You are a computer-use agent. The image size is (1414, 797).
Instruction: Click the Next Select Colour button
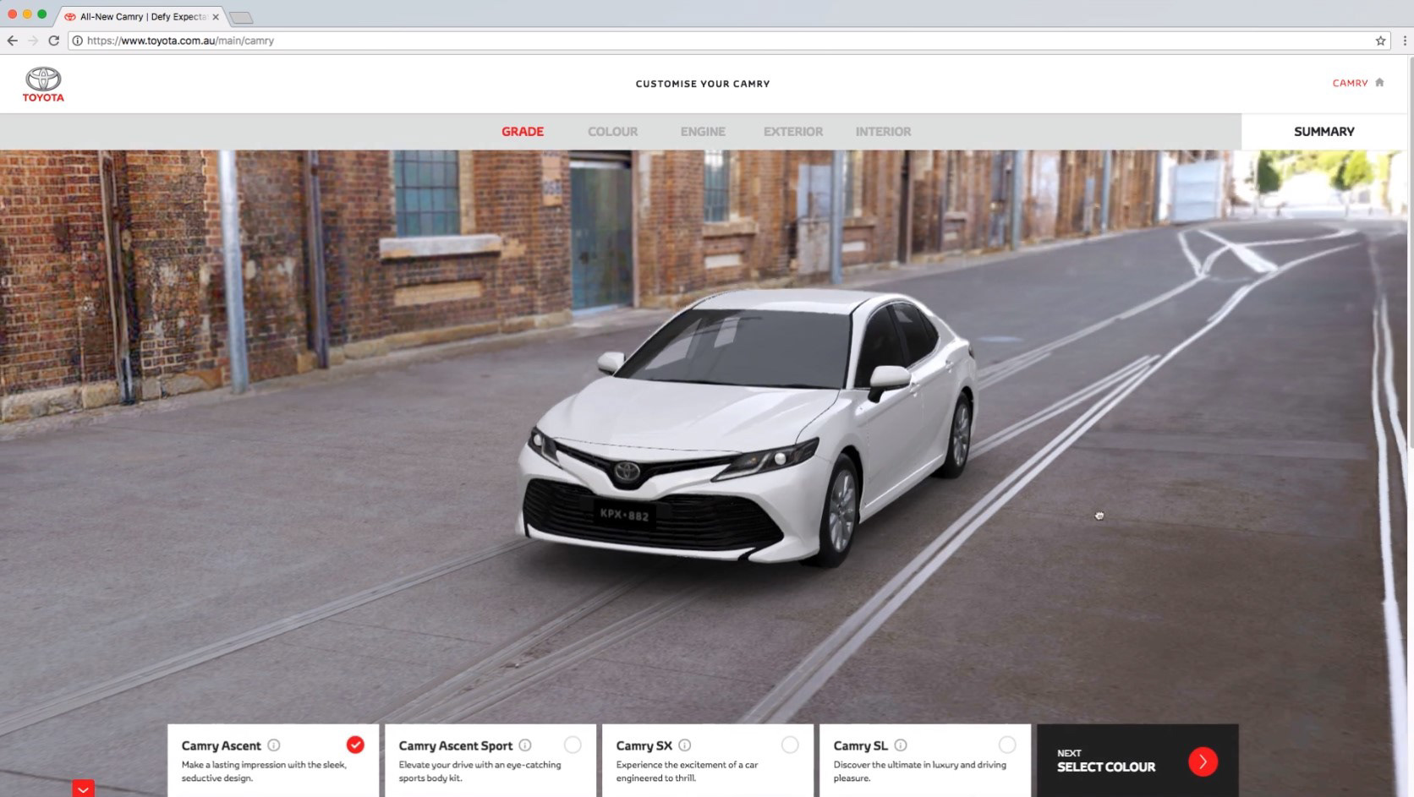(1137, 761)
